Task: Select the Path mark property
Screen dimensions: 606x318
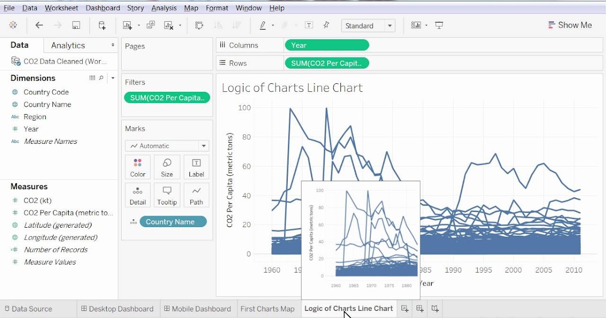Action: (196, 195)
